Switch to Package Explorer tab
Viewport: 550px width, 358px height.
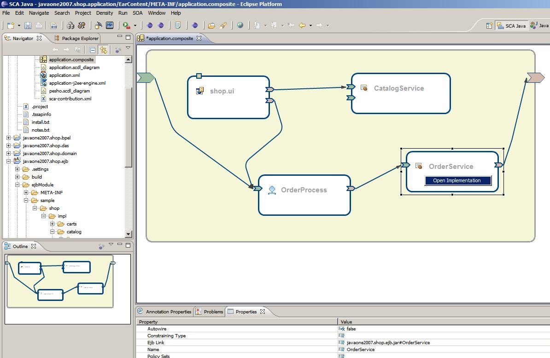point(77,38)
